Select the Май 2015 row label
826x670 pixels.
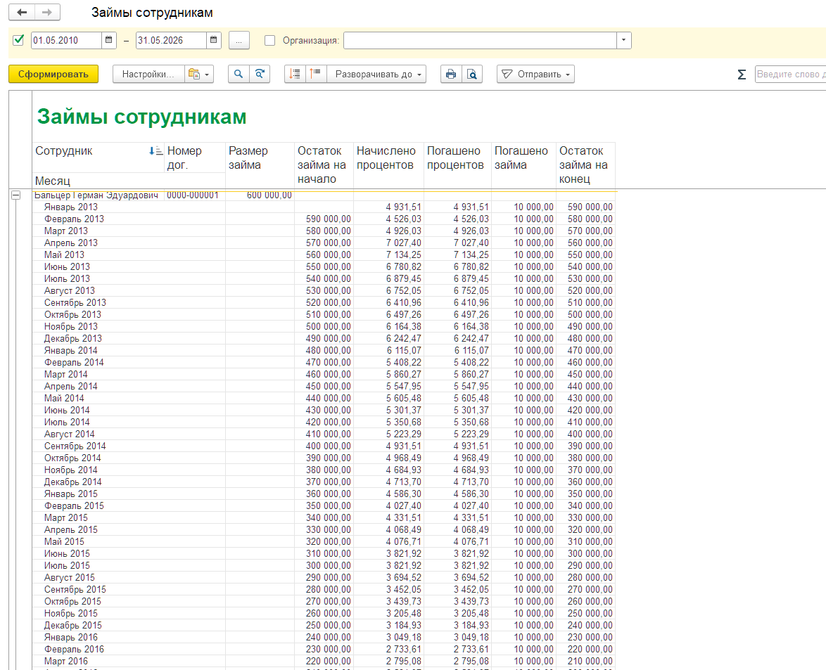64,542
